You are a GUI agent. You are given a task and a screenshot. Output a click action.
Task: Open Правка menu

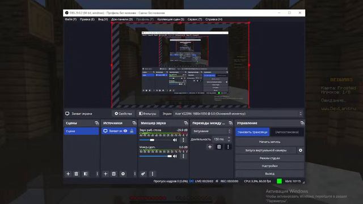point(87,19)
